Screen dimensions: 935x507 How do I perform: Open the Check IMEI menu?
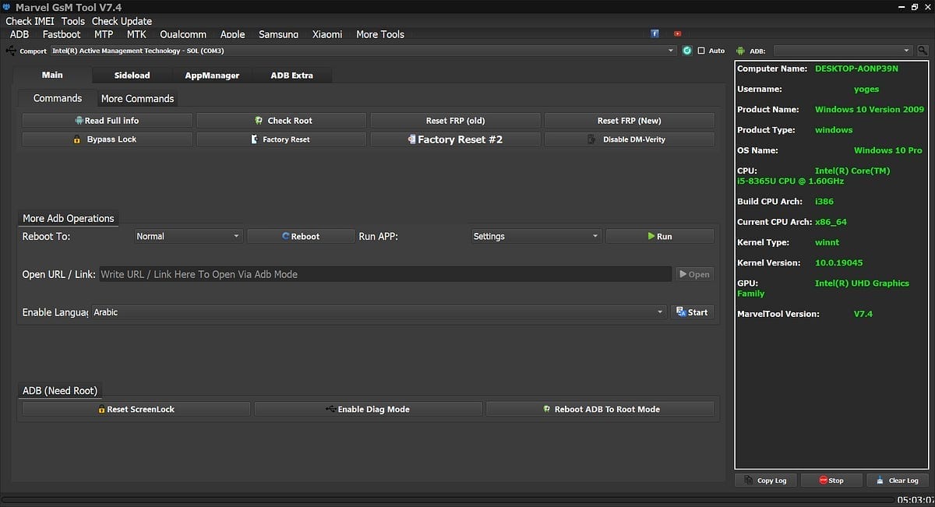click(x=30, y=21)
